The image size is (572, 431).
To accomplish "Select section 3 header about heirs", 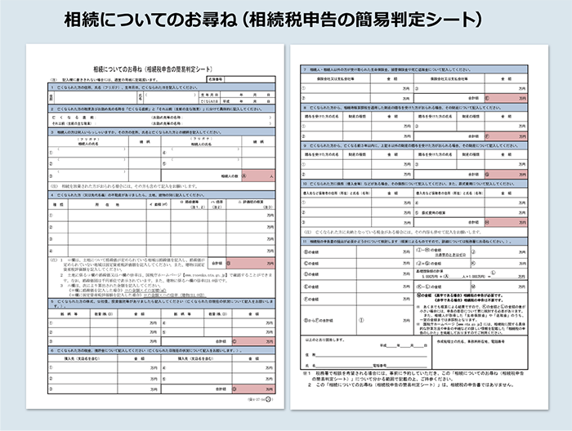I will tap(162, 132).
